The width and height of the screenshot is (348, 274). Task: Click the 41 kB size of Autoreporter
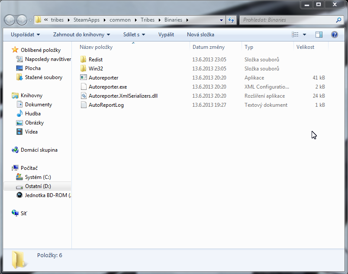319,78
